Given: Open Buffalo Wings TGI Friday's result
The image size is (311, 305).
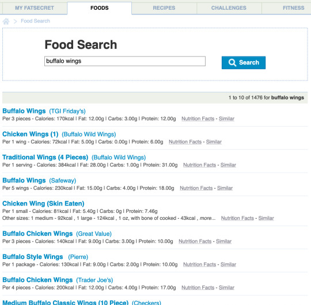Looking at the screenshot, I should click(x=24, y=111).
